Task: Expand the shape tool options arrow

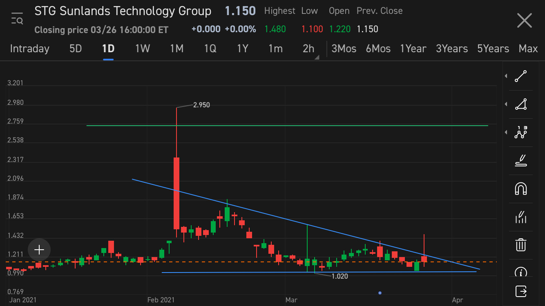Action: click(506, 104)
